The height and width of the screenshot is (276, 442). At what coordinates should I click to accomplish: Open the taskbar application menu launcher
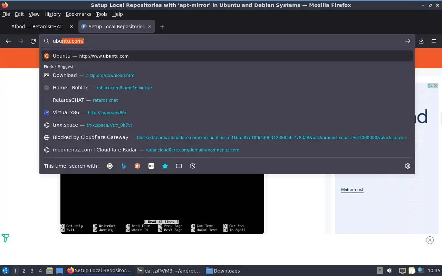pyautogui.click(x=6, y=270)
